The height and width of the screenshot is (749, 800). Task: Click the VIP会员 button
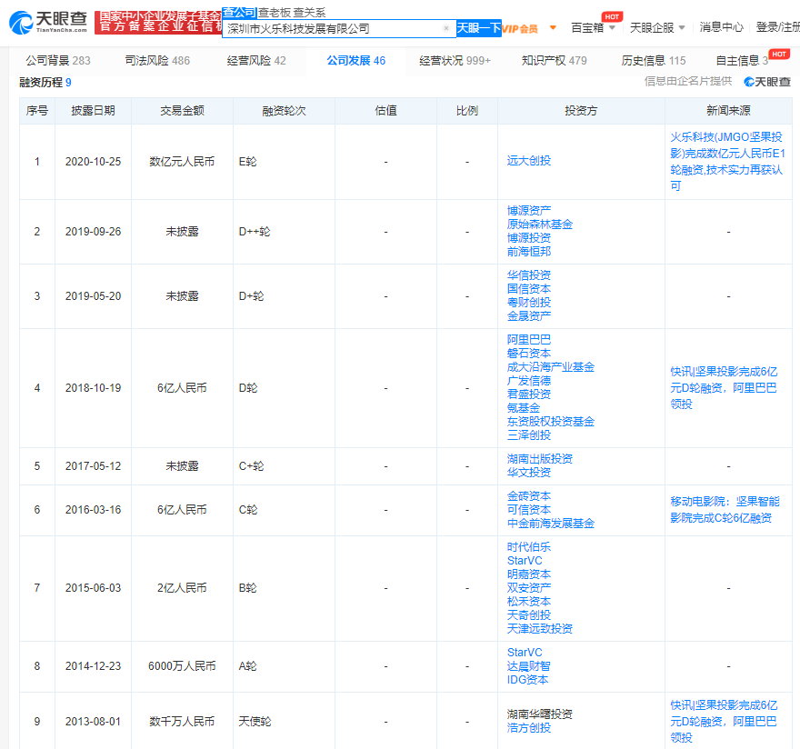coord(519,28)
